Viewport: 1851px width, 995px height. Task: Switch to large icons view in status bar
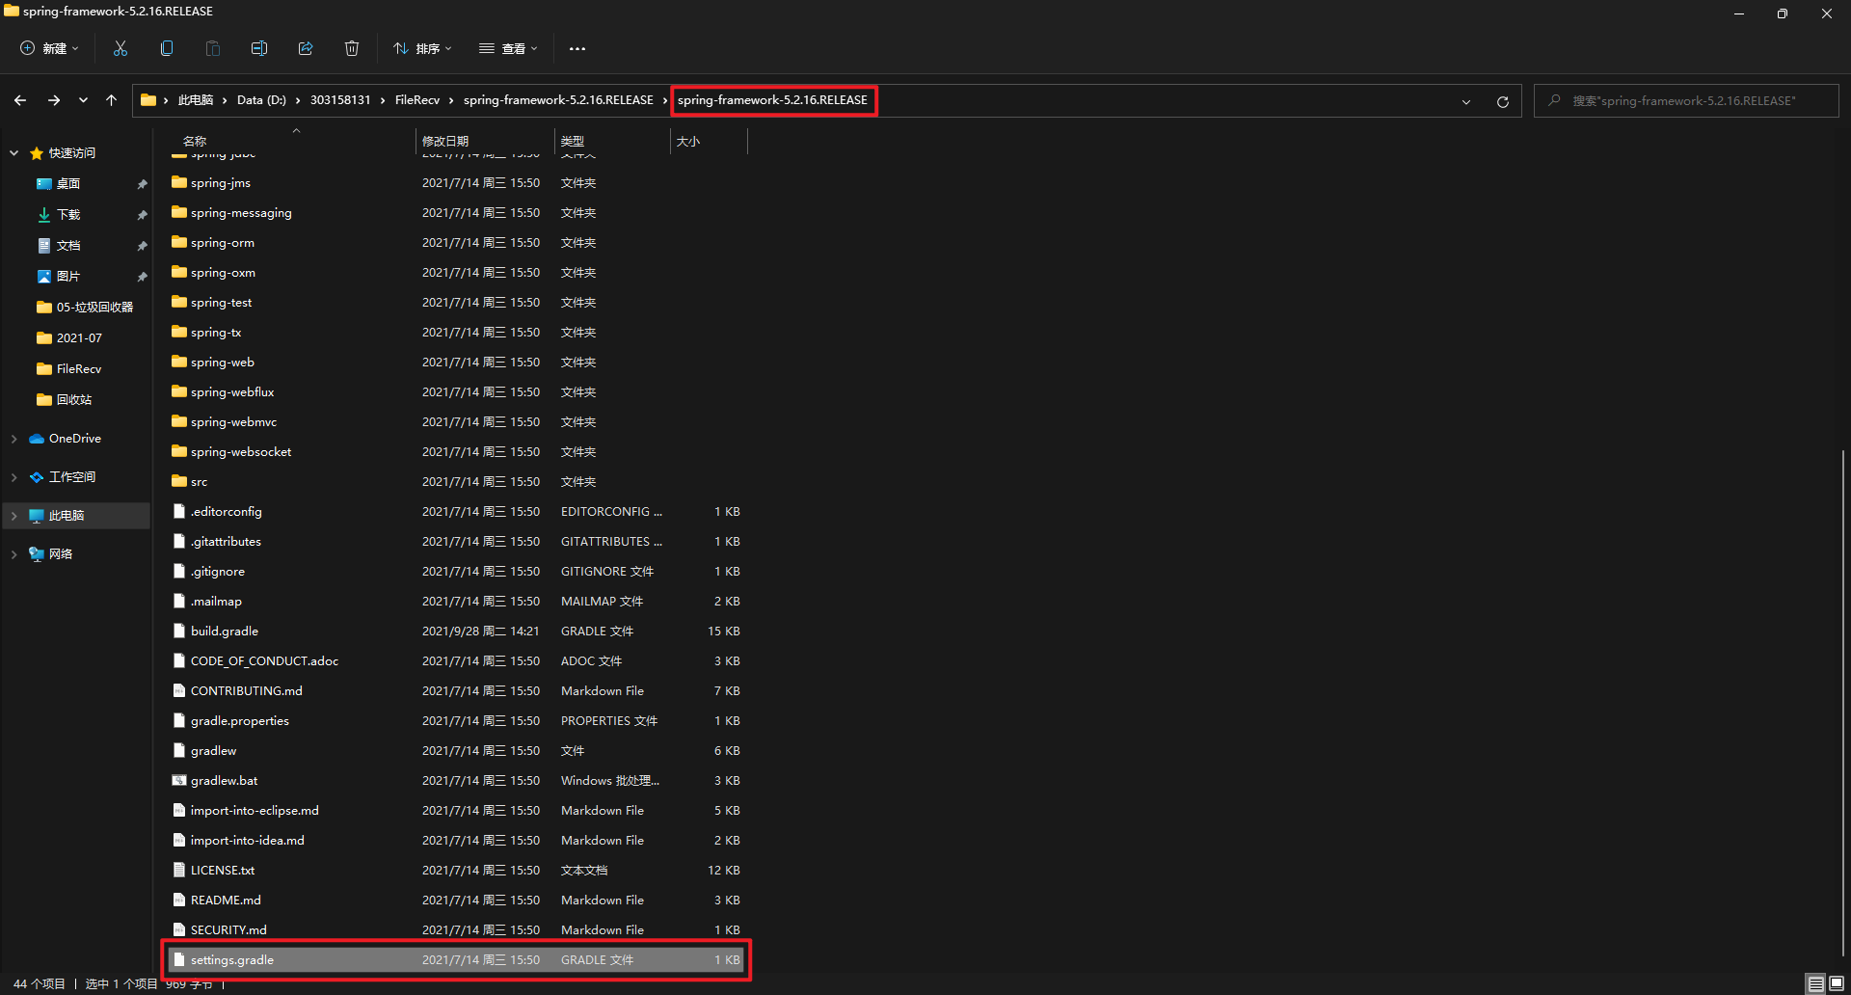tap(1837, 983)
